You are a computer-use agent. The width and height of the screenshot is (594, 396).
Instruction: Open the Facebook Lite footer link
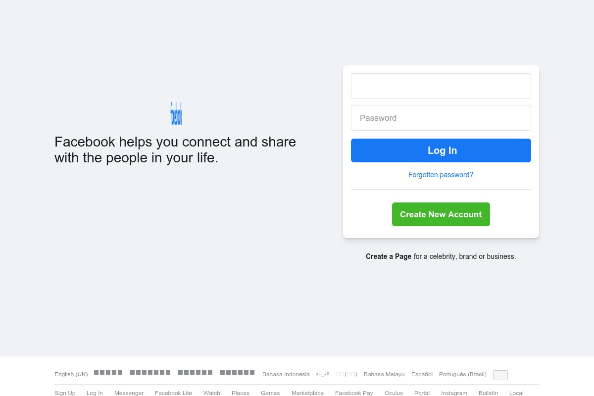(173, 393)
